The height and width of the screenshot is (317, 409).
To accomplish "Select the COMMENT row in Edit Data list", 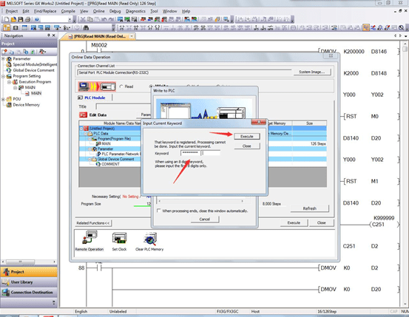I will click(x=111, y=164).
